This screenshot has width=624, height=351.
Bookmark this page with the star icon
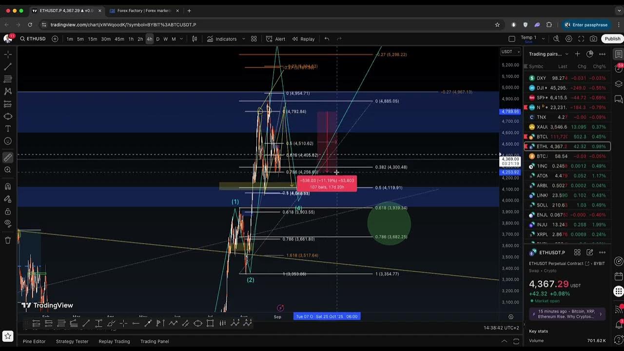click(x=497, y=24)
